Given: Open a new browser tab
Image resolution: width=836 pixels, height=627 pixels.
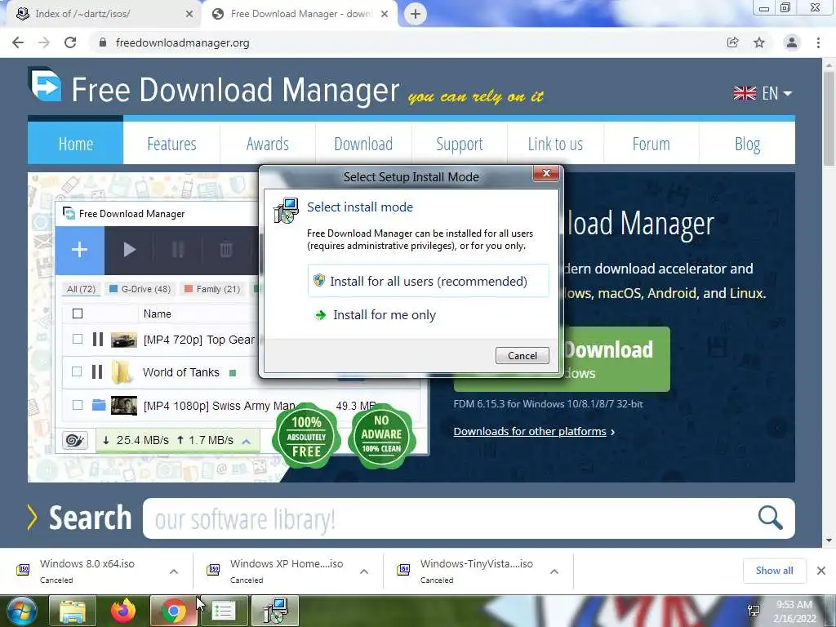Looking at the screenshot, I should [x=416, y=15].
